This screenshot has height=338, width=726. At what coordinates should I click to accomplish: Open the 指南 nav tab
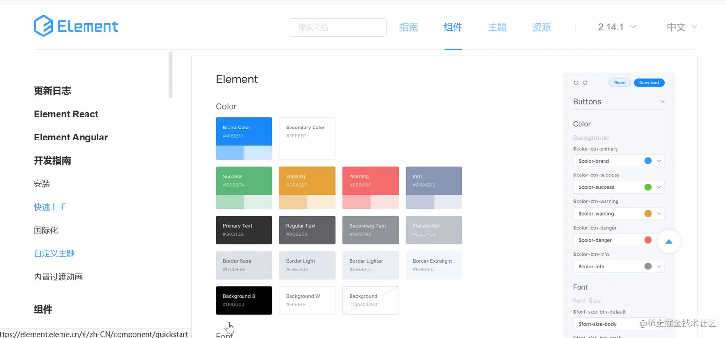point(409,27)
